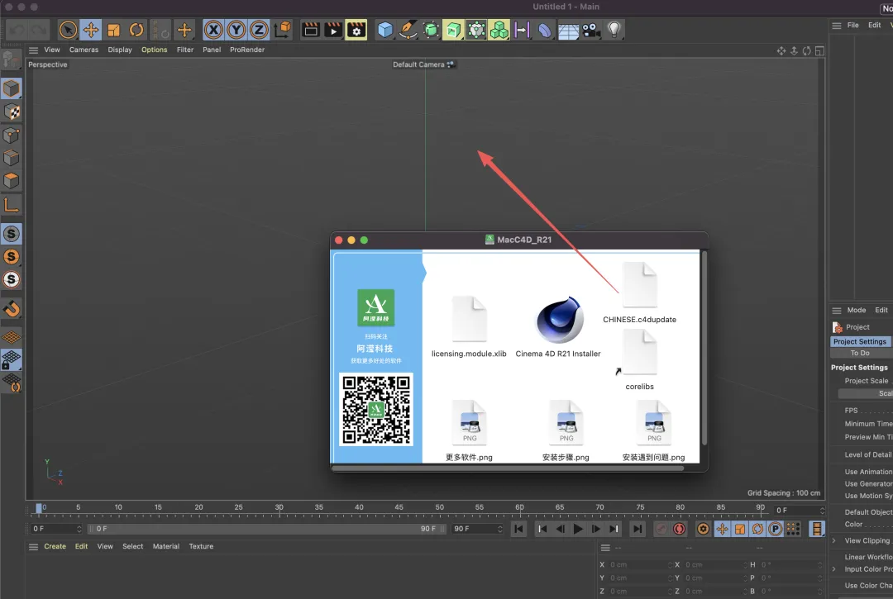Switch to Edges mode
Image resolution: width=893 pixels, height=599 pixels.
pos(12,158)
